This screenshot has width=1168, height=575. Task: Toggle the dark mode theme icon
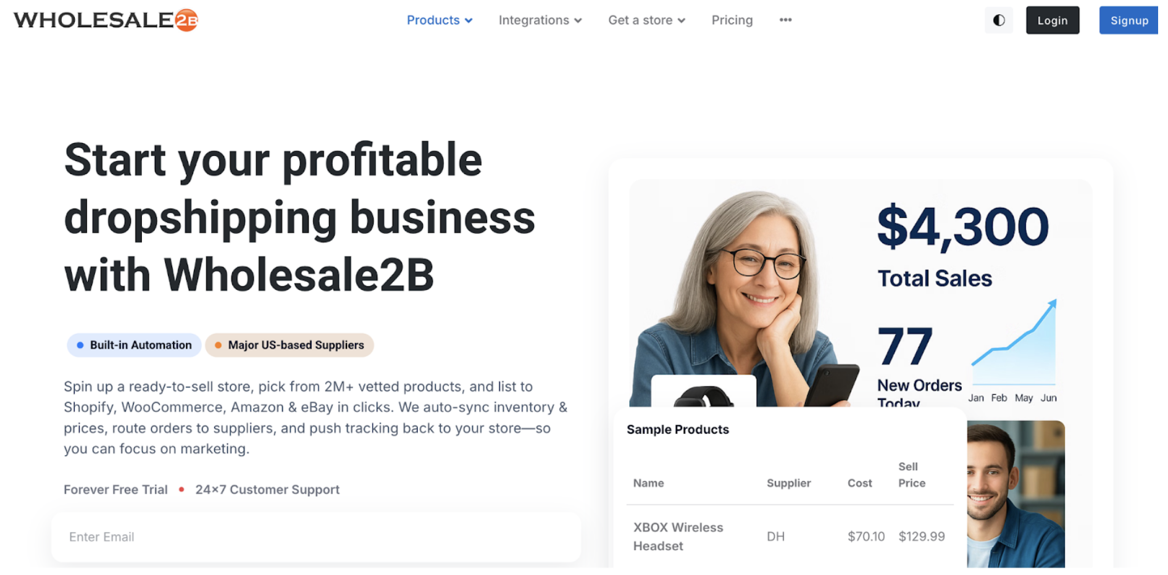pos(998,20)
